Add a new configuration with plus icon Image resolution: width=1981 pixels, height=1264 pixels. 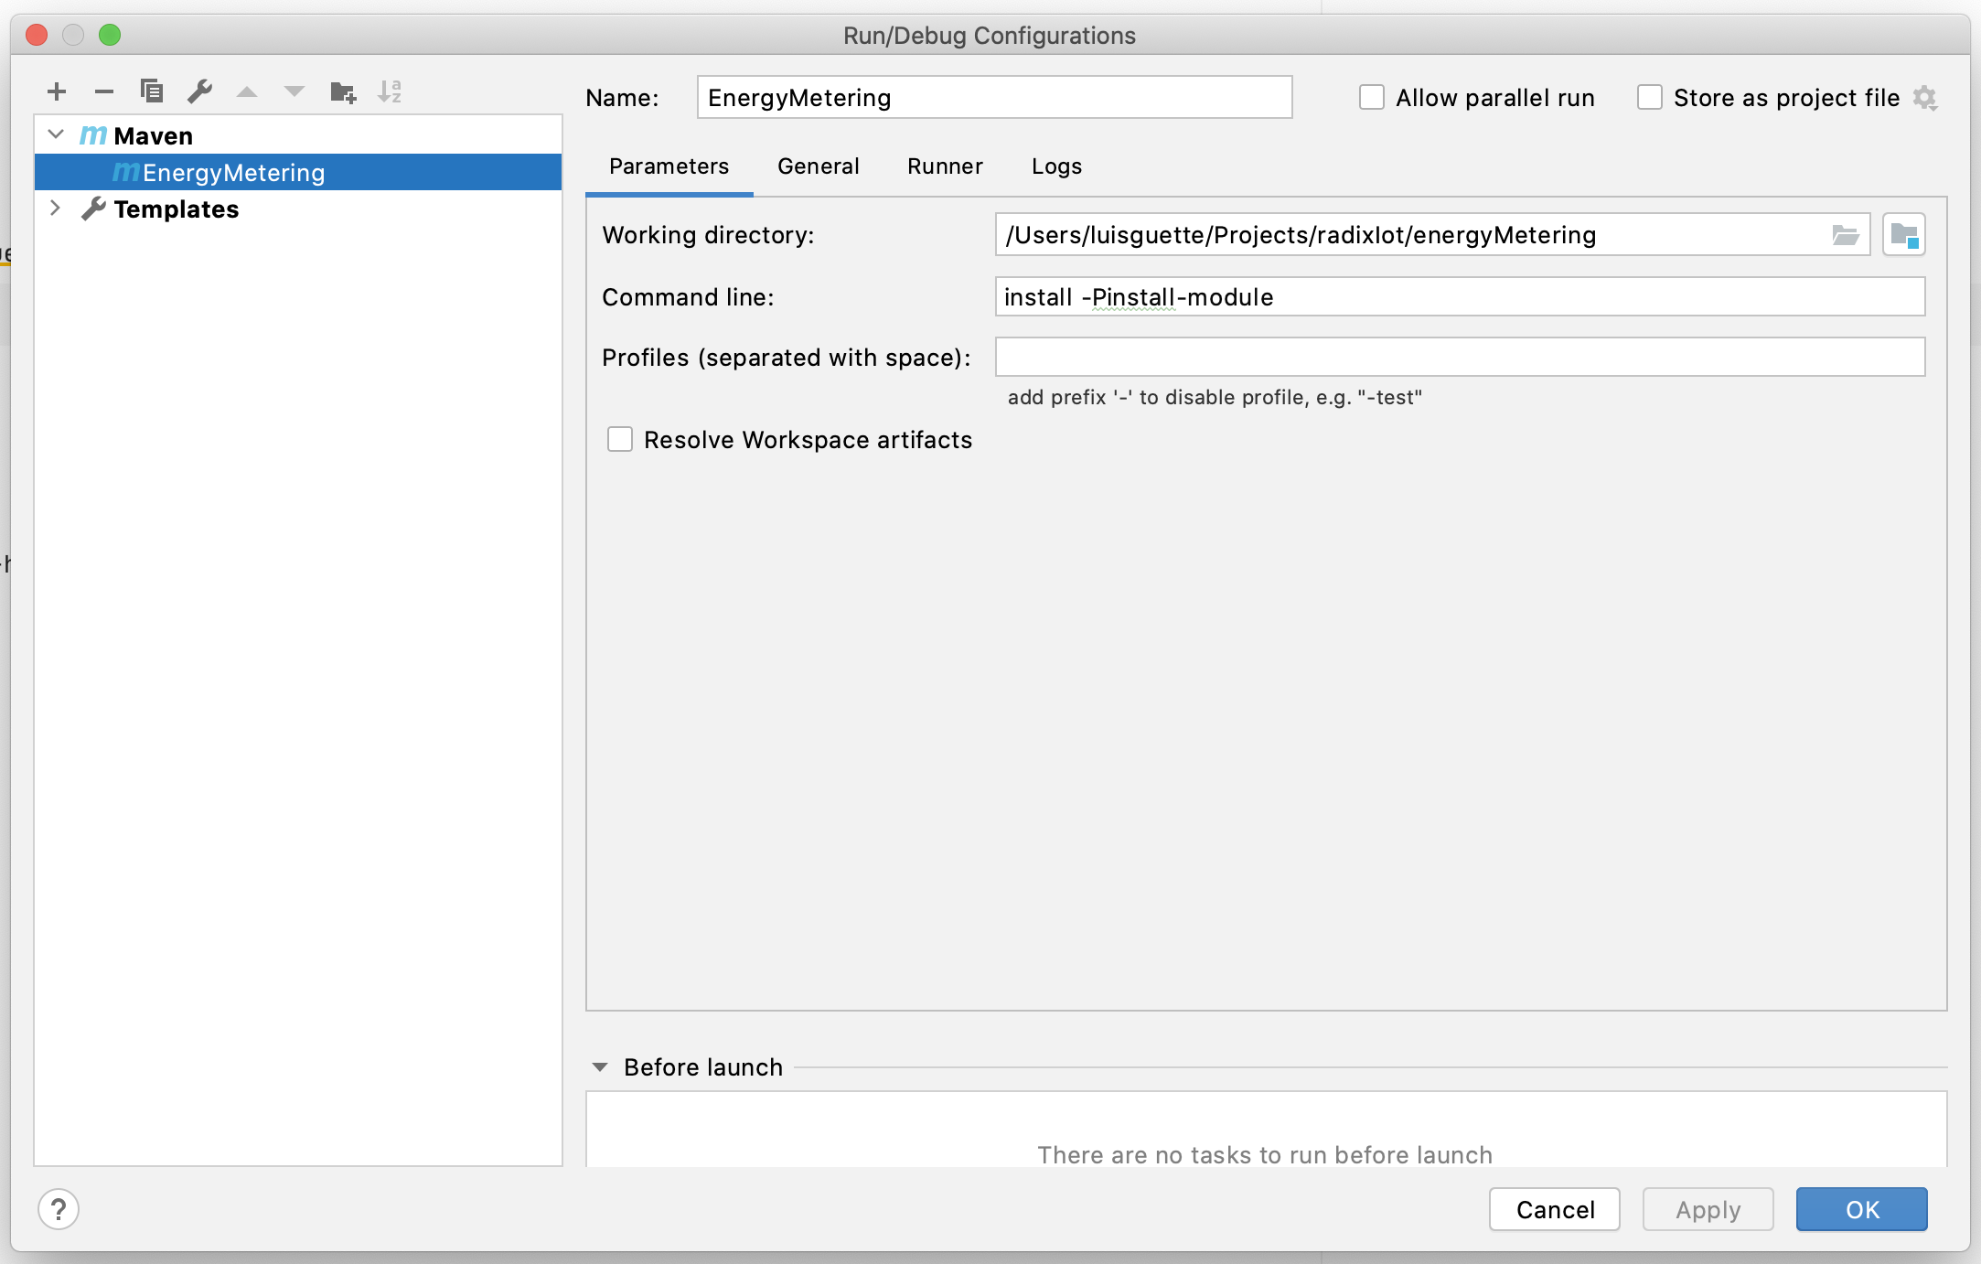pyautogui.click(x=57, y=91)
